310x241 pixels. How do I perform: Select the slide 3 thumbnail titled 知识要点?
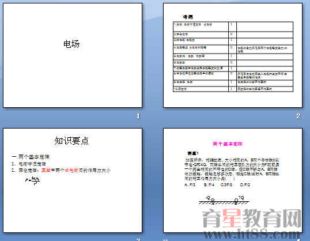[73, 180]
